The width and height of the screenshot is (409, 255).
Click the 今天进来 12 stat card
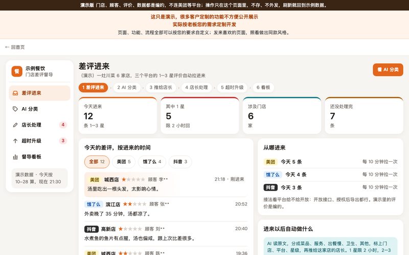point(118,116)
